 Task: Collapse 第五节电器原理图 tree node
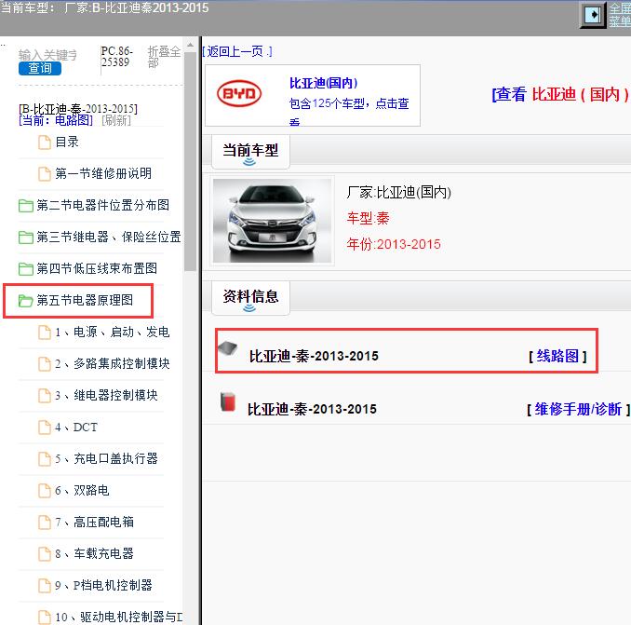pos(85,300)
